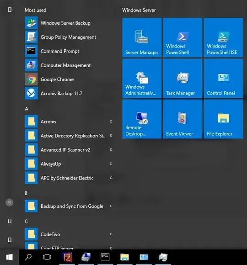Open taskbar Search
Image resolution: width=247 pixels, height=265 pixels.
click(x=28, y=257)
